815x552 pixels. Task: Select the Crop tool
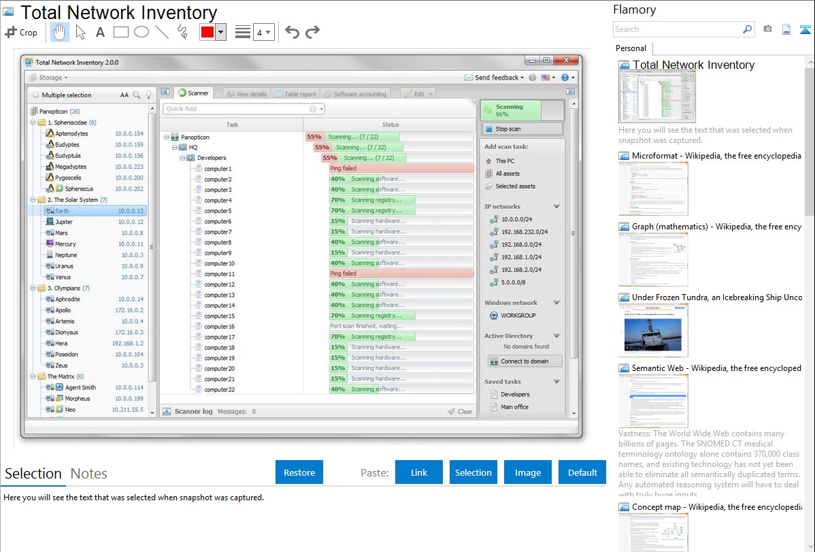[21, 32]
